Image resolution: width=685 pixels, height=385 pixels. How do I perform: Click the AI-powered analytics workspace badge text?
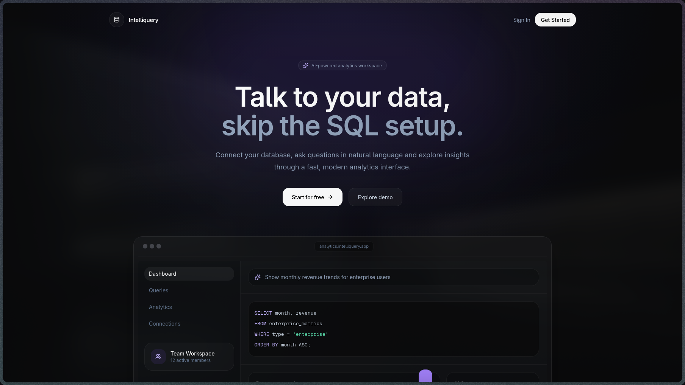click(347, 66)
